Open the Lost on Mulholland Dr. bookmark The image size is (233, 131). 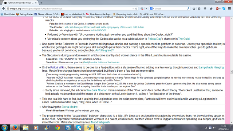(73, 14)
